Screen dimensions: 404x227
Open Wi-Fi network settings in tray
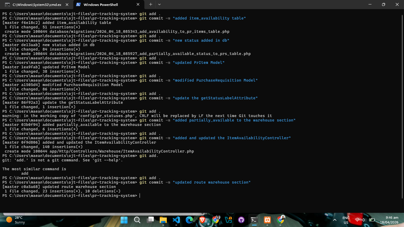click(x=358, y=220)
